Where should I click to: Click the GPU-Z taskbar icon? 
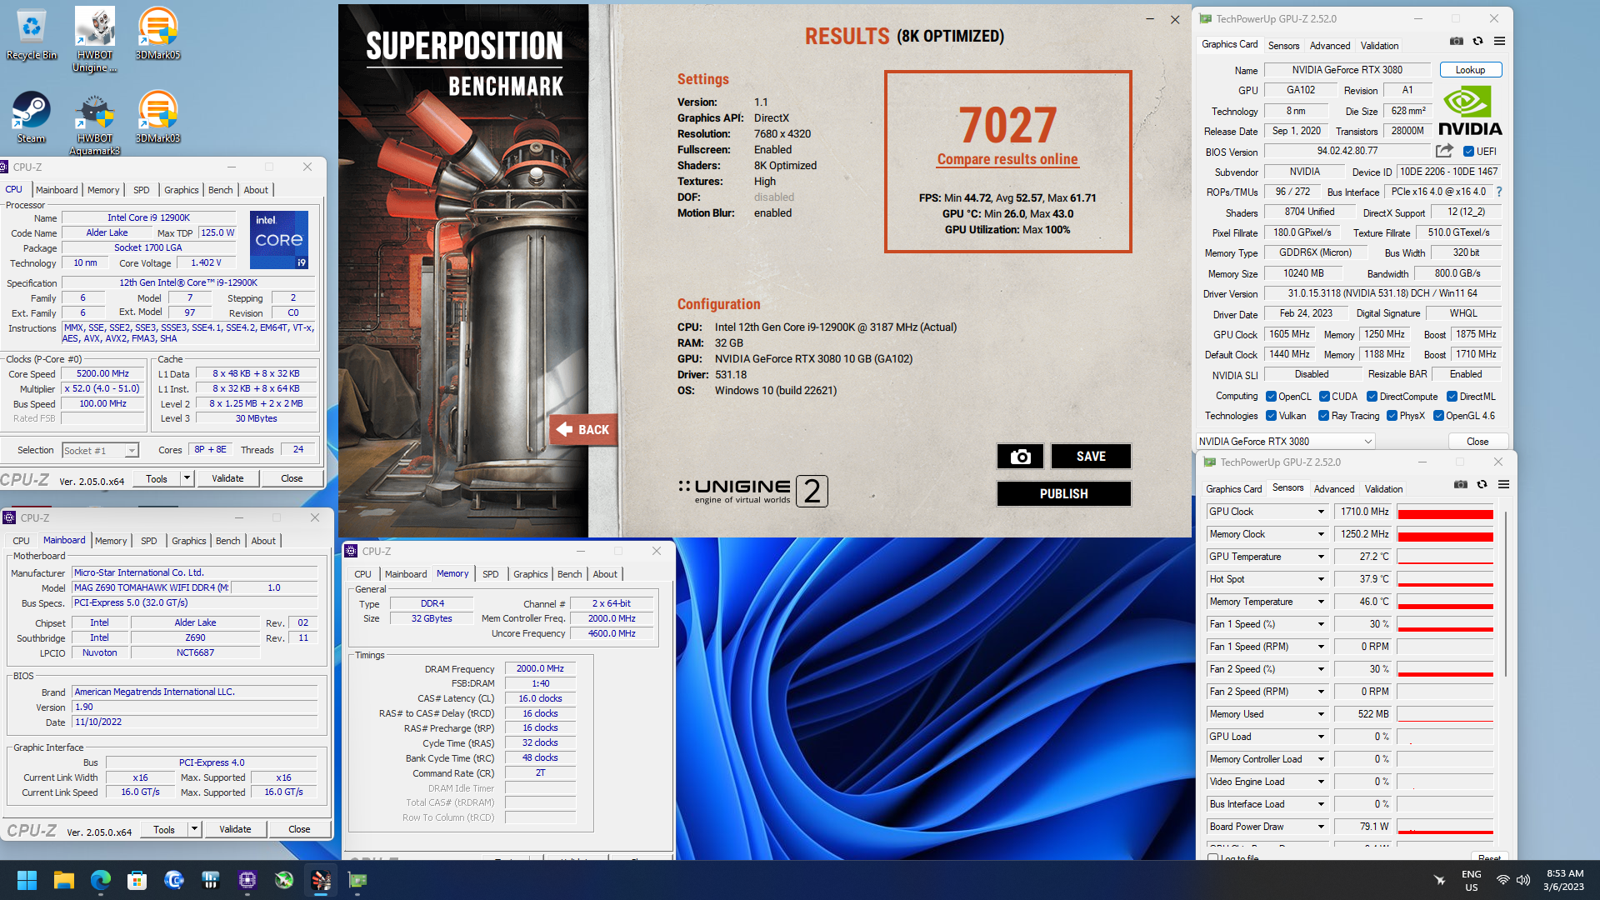click(357, 880)
